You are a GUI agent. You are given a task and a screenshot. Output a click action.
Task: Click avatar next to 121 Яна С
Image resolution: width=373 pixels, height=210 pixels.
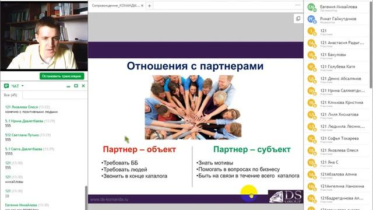311,162
